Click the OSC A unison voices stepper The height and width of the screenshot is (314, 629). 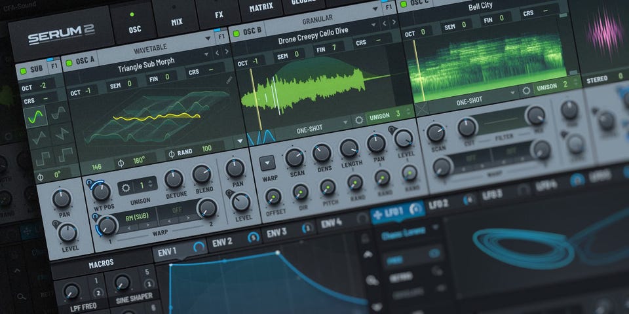151,184
